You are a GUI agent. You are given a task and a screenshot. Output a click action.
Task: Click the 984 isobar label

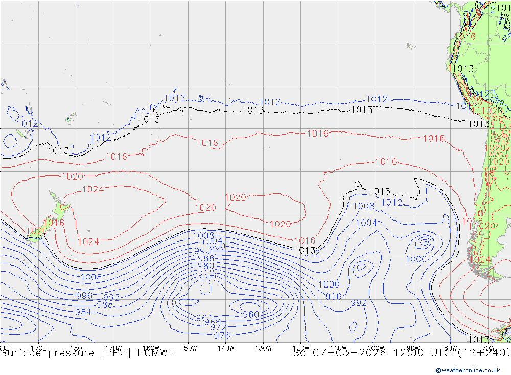click(x=83, y=313)
